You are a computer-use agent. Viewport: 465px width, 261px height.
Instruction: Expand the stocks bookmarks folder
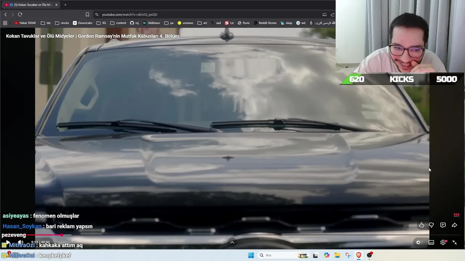(x=62, y=23)
